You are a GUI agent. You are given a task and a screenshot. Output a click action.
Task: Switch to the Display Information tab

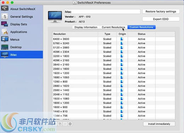pos(86,27)
